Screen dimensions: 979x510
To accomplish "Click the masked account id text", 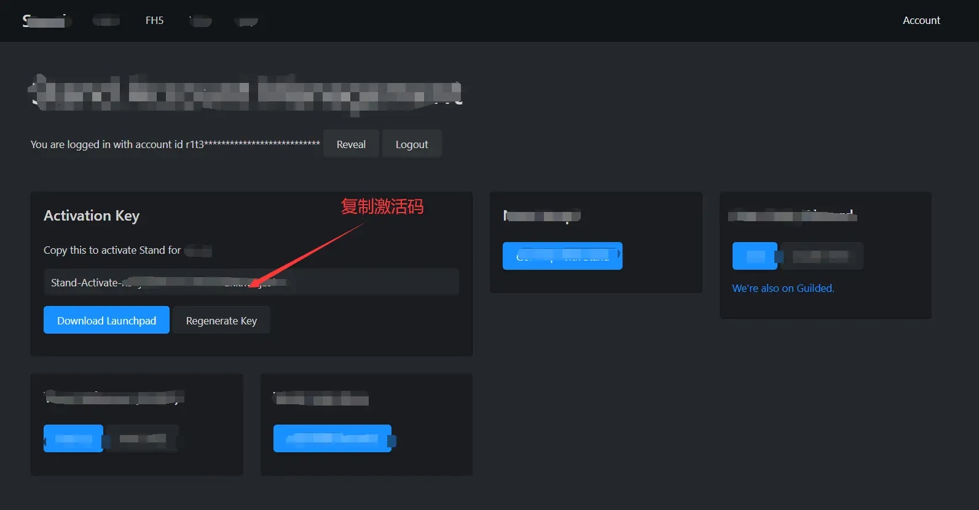I will coord(175,144).
